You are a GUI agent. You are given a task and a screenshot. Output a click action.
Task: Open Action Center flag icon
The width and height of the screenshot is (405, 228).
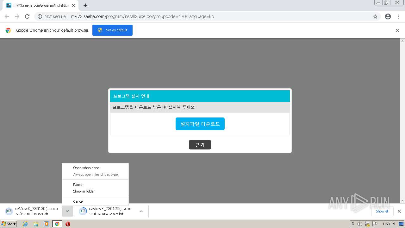click(375, 224)
